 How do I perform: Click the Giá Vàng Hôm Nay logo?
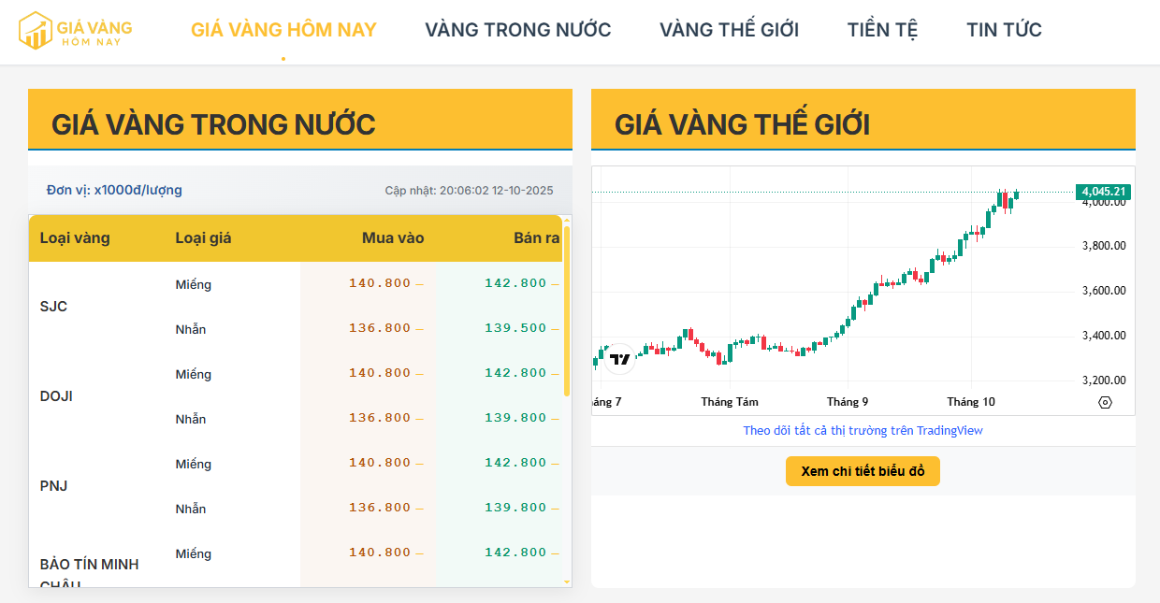(x=76, y=30)
